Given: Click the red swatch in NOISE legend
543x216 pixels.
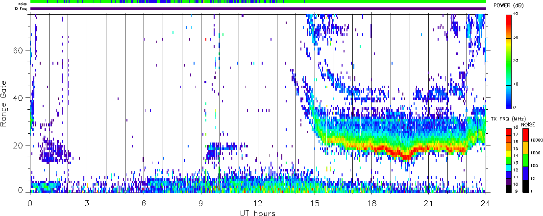Looking at the screenshot, I should click(x=525, y=135).
